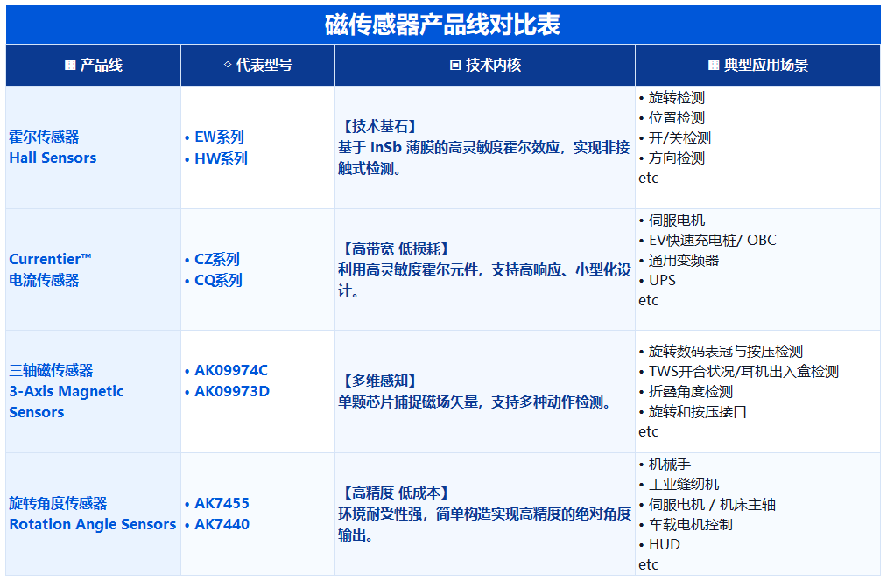Viewport: 887px width, 581px height.
Task: Click the AK7440 model entry
Action: point(222,524)
